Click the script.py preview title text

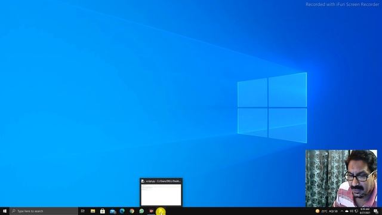point(163,181)
